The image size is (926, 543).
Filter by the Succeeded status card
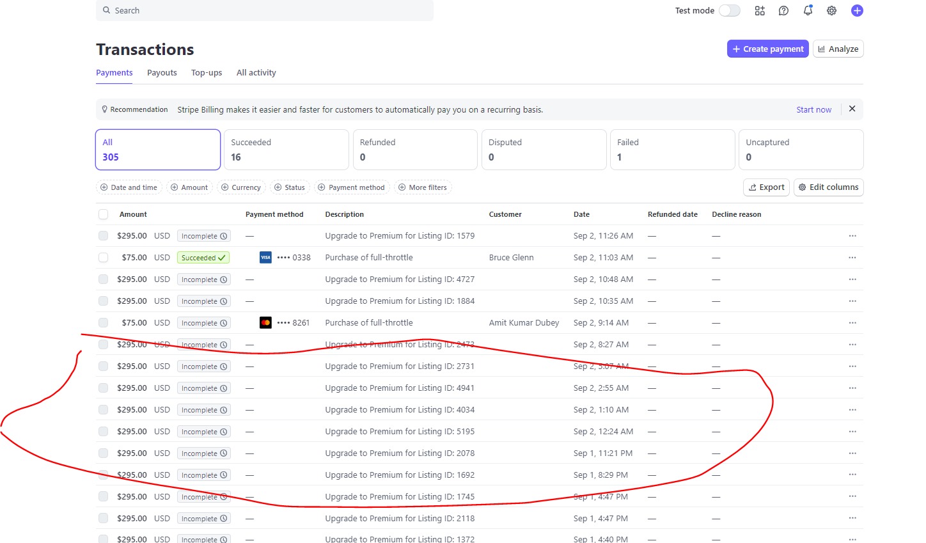[x=286, y=150]
